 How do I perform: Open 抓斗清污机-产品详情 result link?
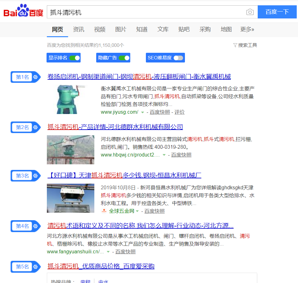[x=115, y=127]
